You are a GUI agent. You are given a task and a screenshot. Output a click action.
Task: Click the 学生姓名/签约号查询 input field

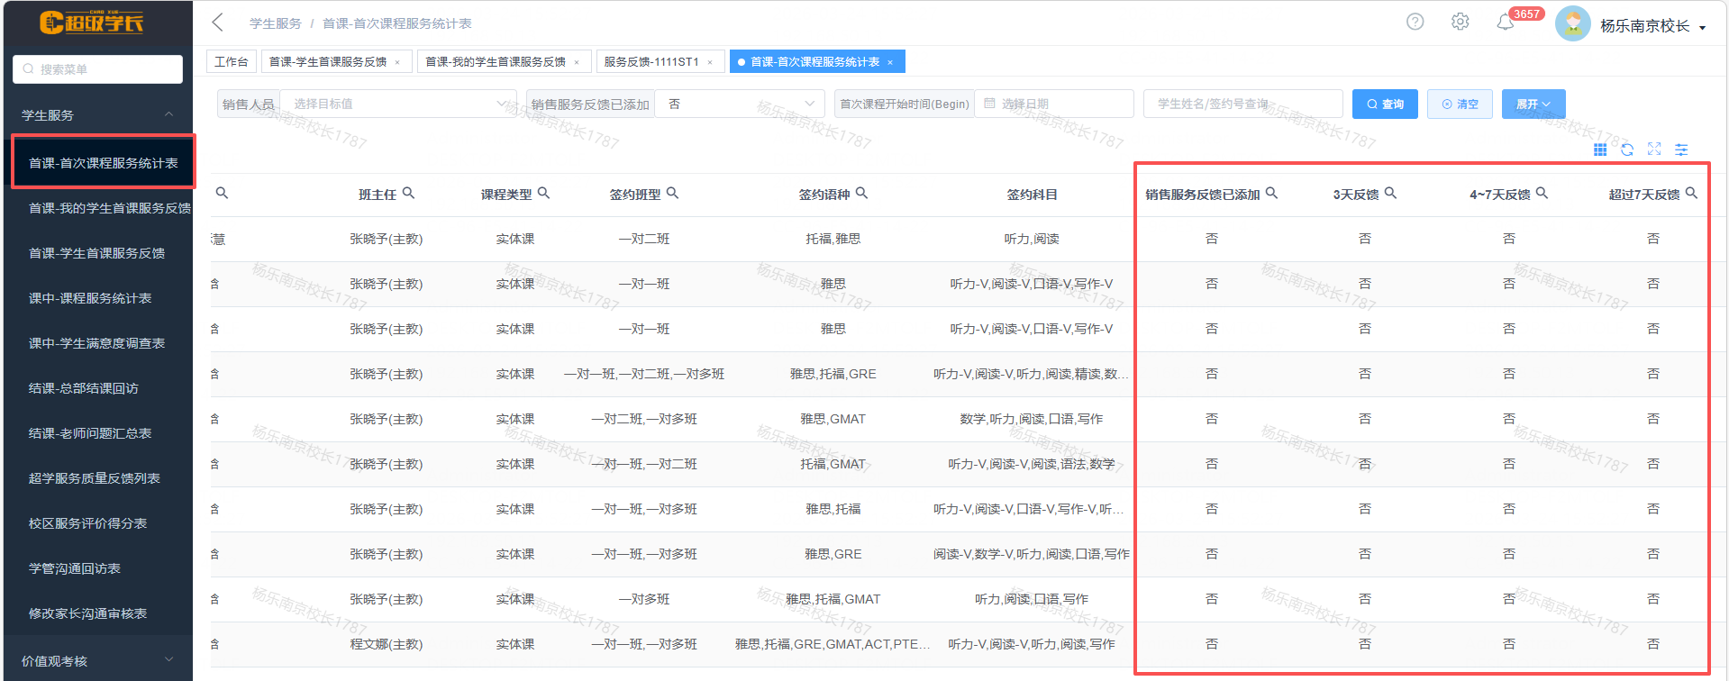coord(1242,104)
